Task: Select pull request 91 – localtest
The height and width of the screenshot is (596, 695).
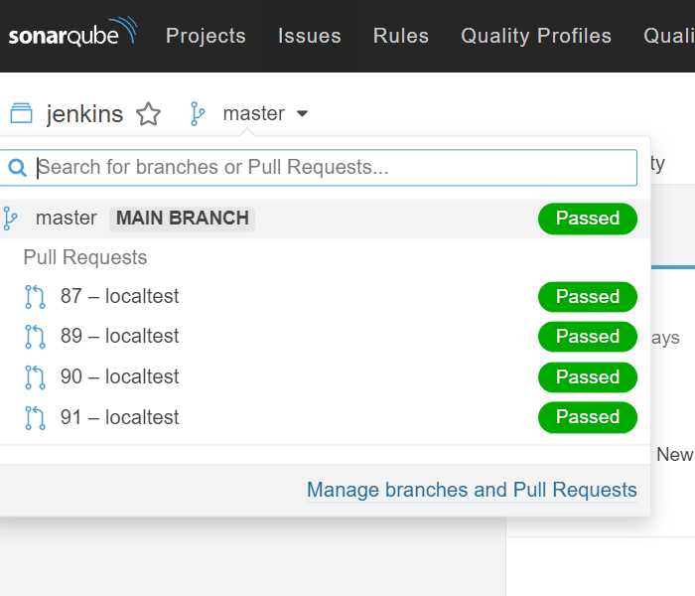Action: coord(326,418)
